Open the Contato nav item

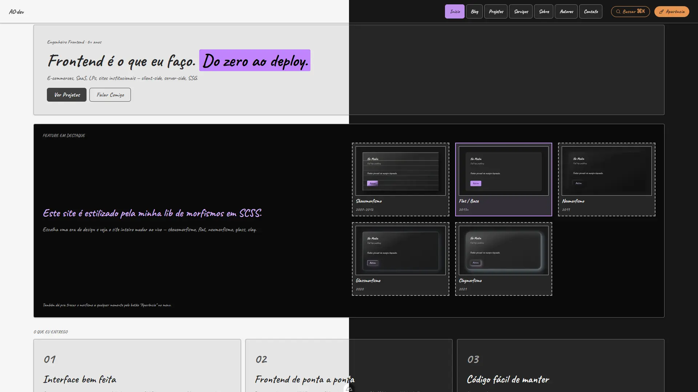click(591, 12)
